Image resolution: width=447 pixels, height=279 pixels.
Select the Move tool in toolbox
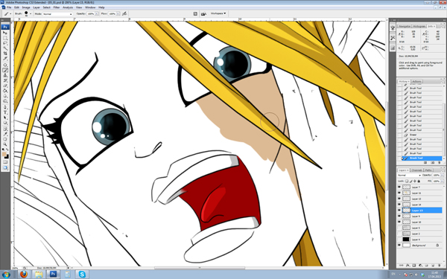coord(5,33)
